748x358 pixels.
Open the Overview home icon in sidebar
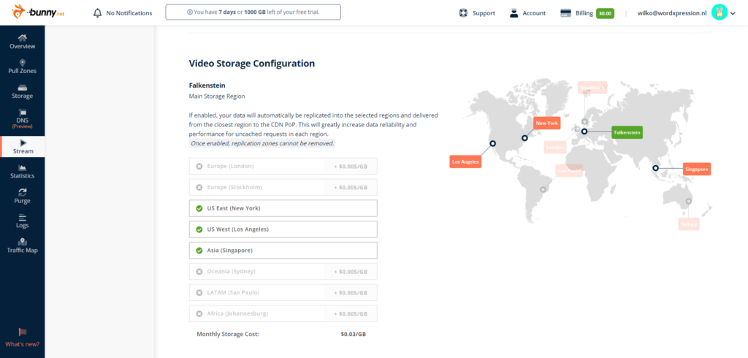click(x=22, y=38)
